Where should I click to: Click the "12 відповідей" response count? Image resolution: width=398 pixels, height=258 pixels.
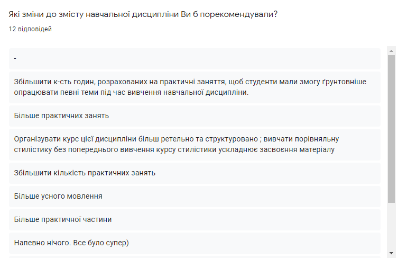[x=30, y=29]
